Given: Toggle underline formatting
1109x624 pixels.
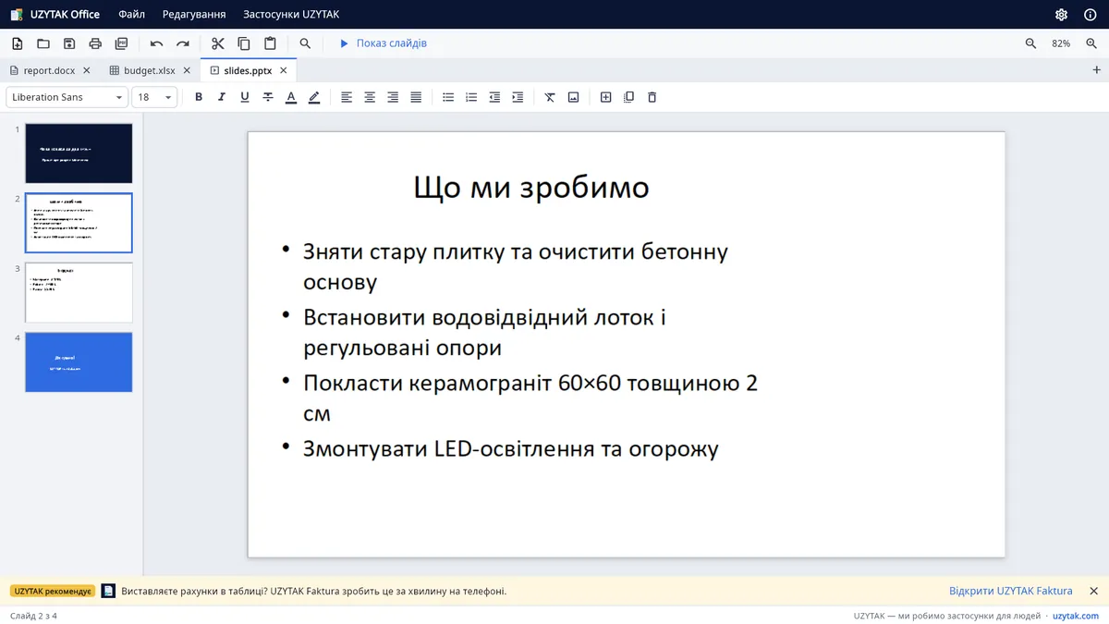Looking at the screenshot, I should 245,97.
